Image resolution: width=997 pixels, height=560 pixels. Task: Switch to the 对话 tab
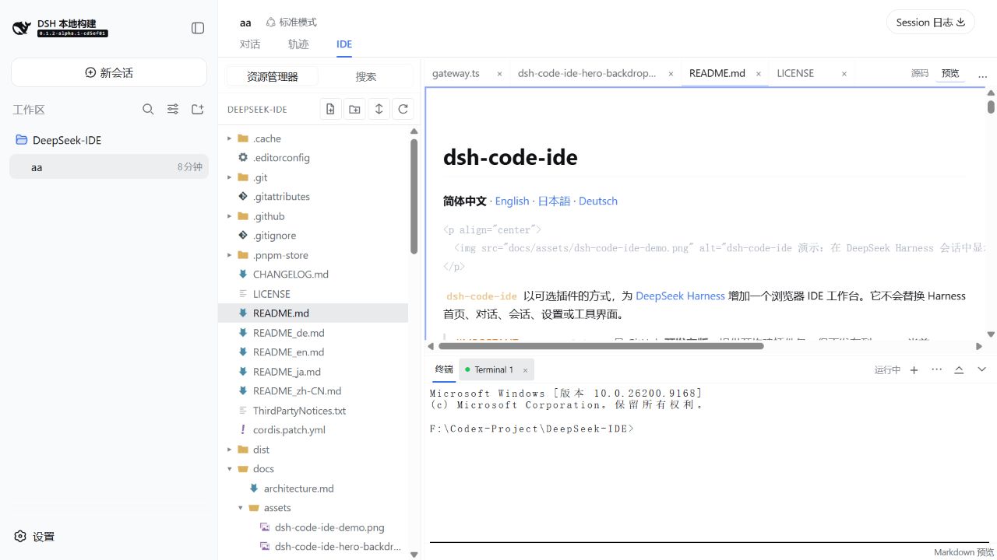point(250,44)
